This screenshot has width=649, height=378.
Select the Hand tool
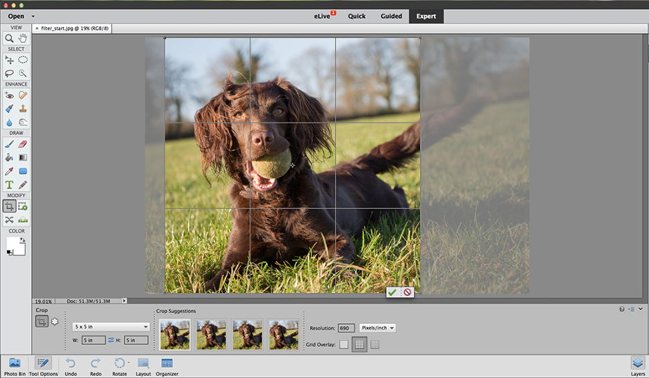point(23,39)
